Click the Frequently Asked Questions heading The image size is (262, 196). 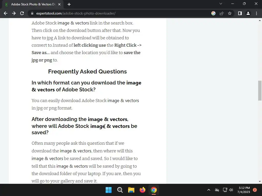coord(88,71)
